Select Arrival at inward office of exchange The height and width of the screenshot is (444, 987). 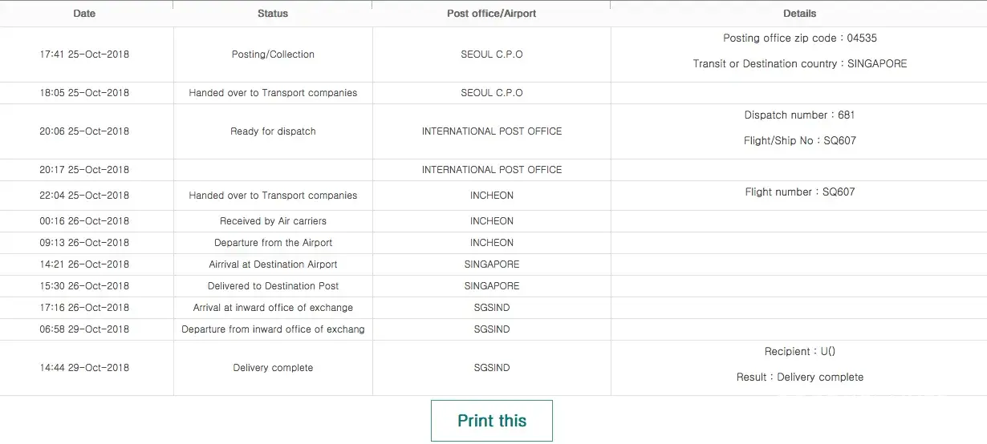click(273, 308)
